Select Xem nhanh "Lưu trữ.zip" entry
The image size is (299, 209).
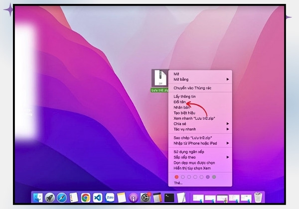click(x=194, y=118)
